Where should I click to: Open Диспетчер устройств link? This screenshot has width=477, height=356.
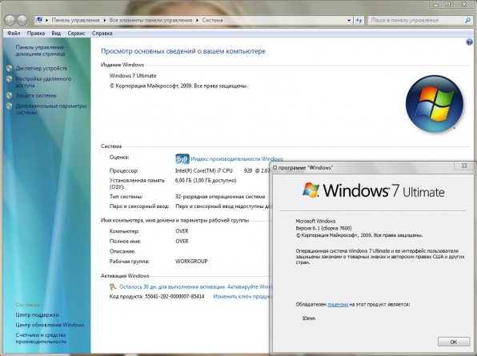(x=42, y=69)
